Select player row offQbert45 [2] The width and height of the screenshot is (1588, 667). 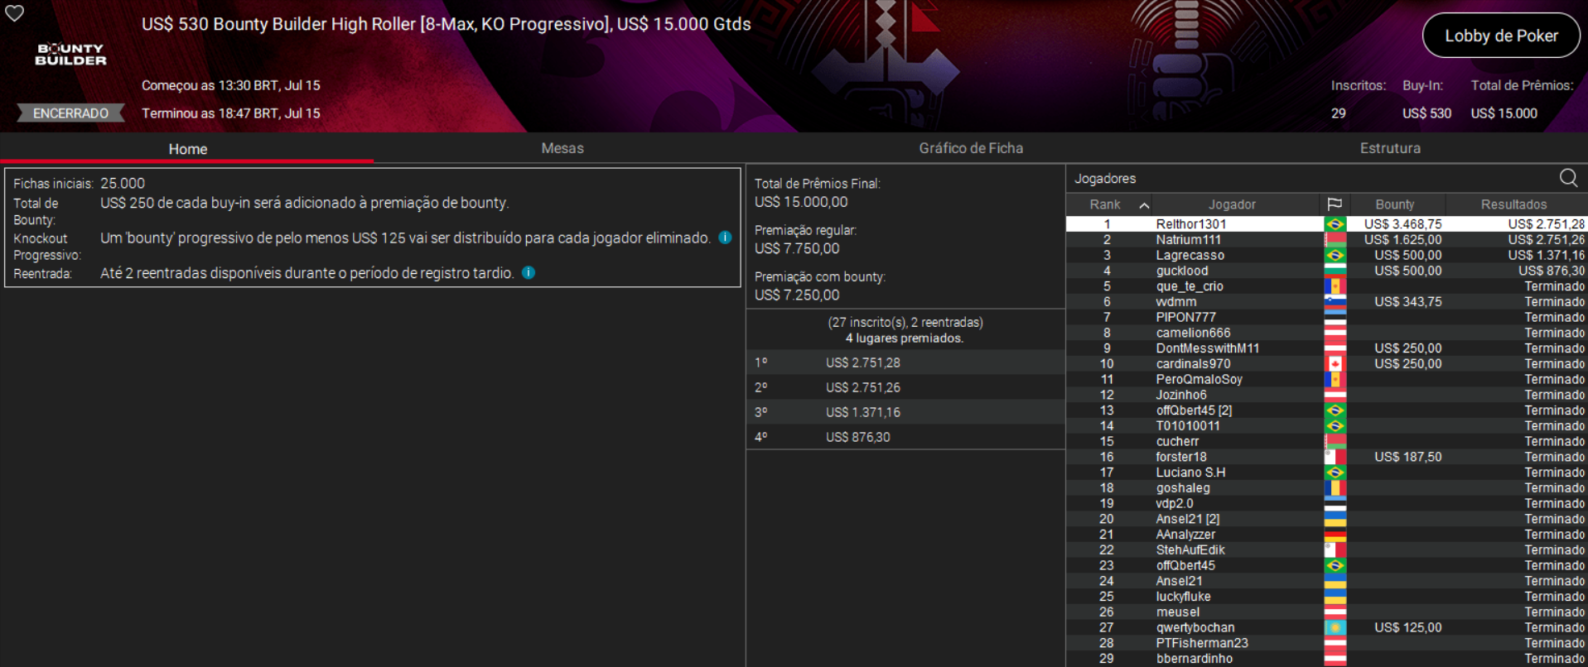[1326, 410]
